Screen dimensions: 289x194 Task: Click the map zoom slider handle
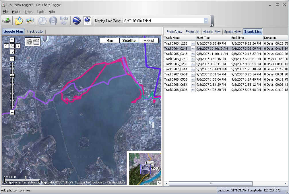[12, 75]
